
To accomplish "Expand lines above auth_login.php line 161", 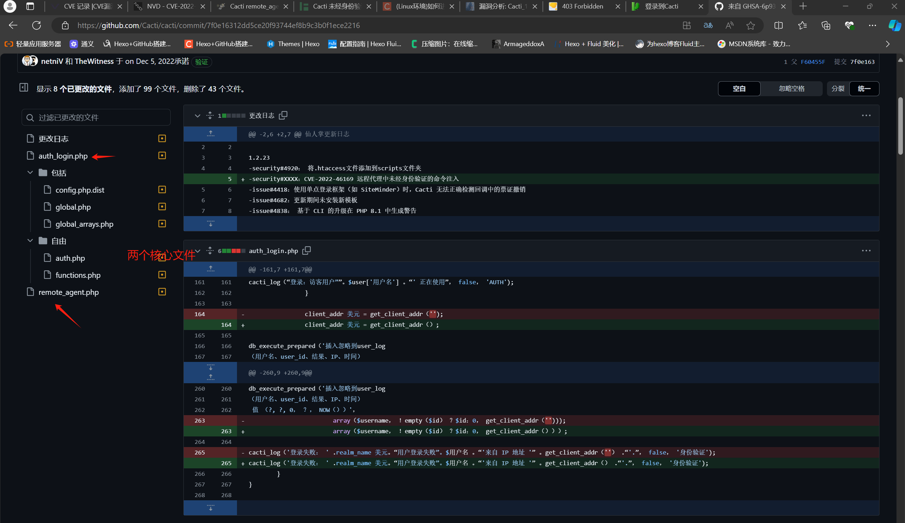I will click(210, 269).
